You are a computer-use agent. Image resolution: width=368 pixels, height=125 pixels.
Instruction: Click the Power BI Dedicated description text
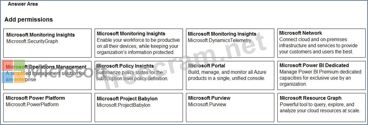(320, 78)
